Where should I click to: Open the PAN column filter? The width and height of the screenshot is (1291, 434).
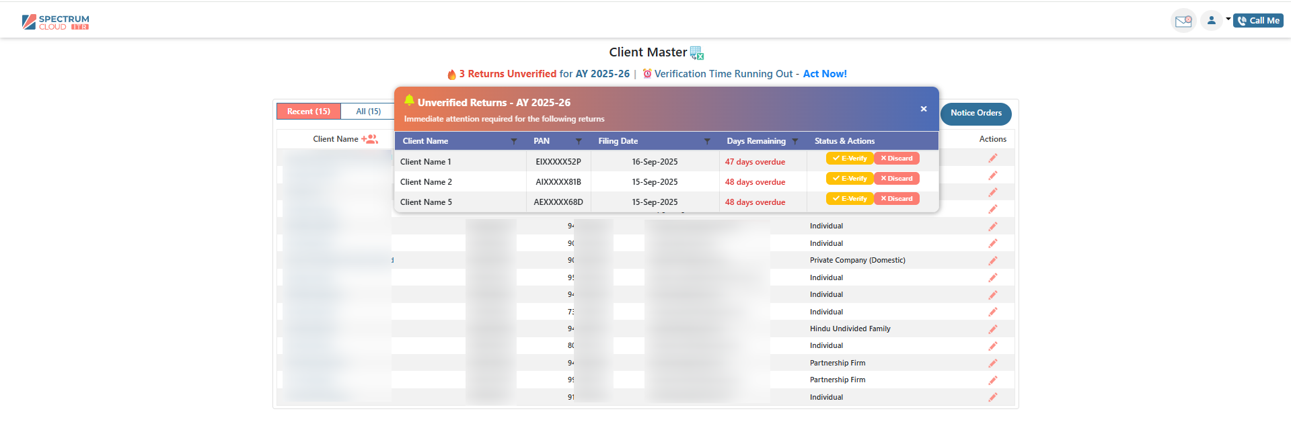(579, 141)
